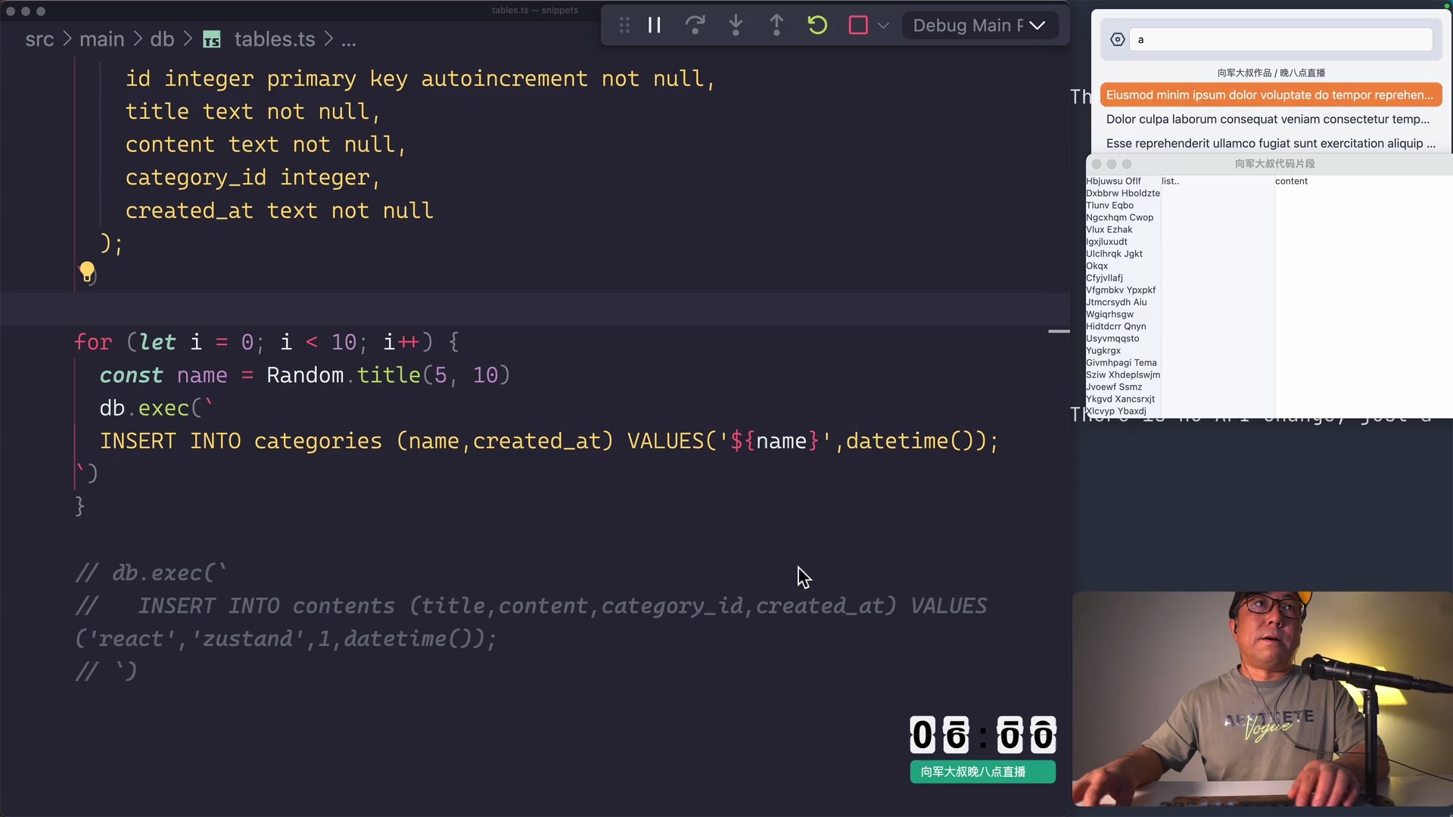1453x817 pixels.
Task: Stop the debugger with the red square icon
Action: pos(857,25)
